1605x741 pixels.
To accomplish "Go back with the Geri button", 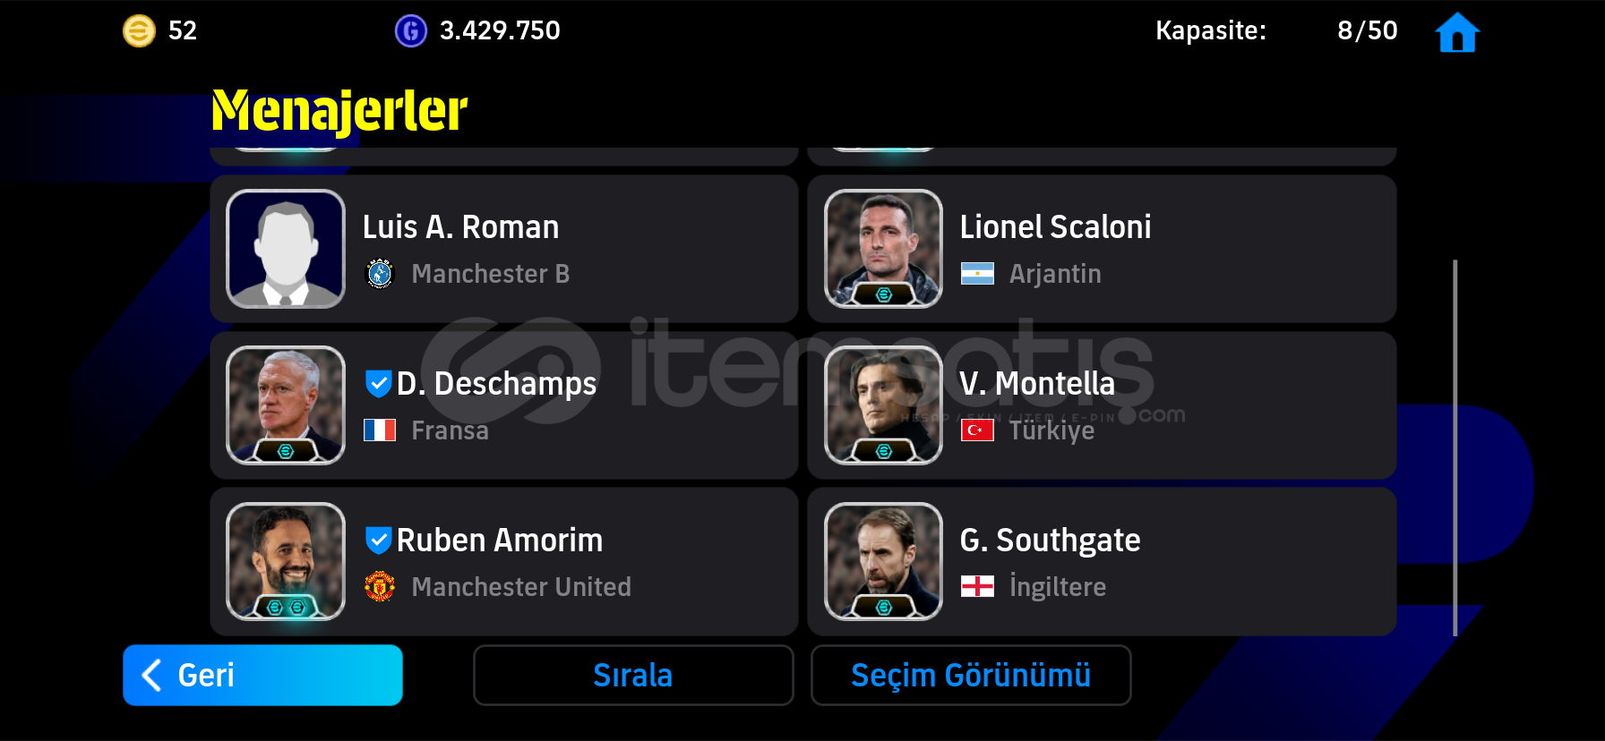I will (262, 676).
